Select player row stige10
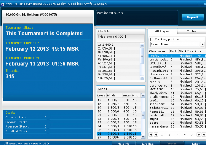 click(x=177, y=119)
